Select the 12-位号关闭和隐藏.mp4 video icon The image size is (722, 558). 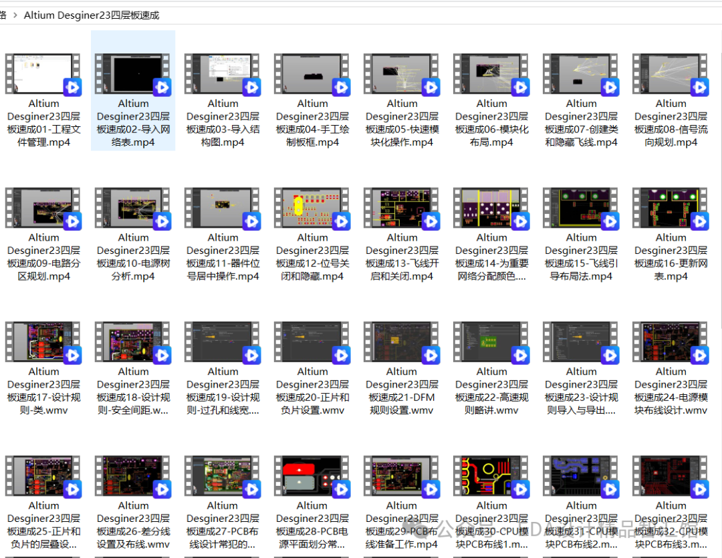[312, 208]
